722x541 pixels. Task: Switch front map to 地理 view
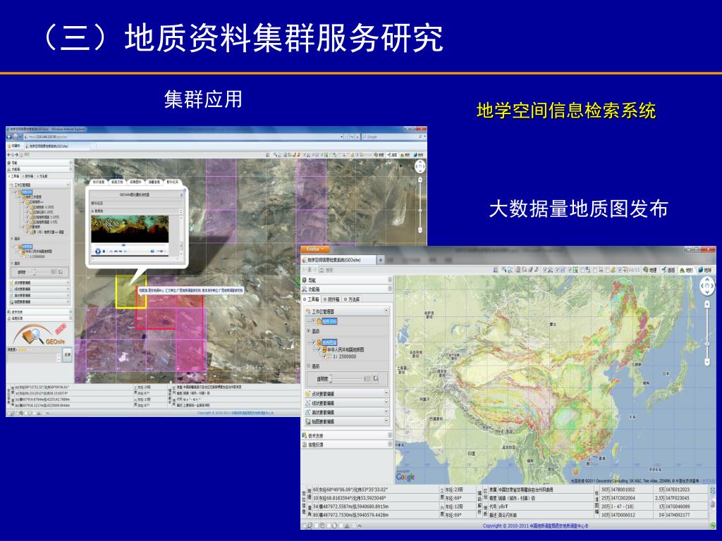(650, 270)
